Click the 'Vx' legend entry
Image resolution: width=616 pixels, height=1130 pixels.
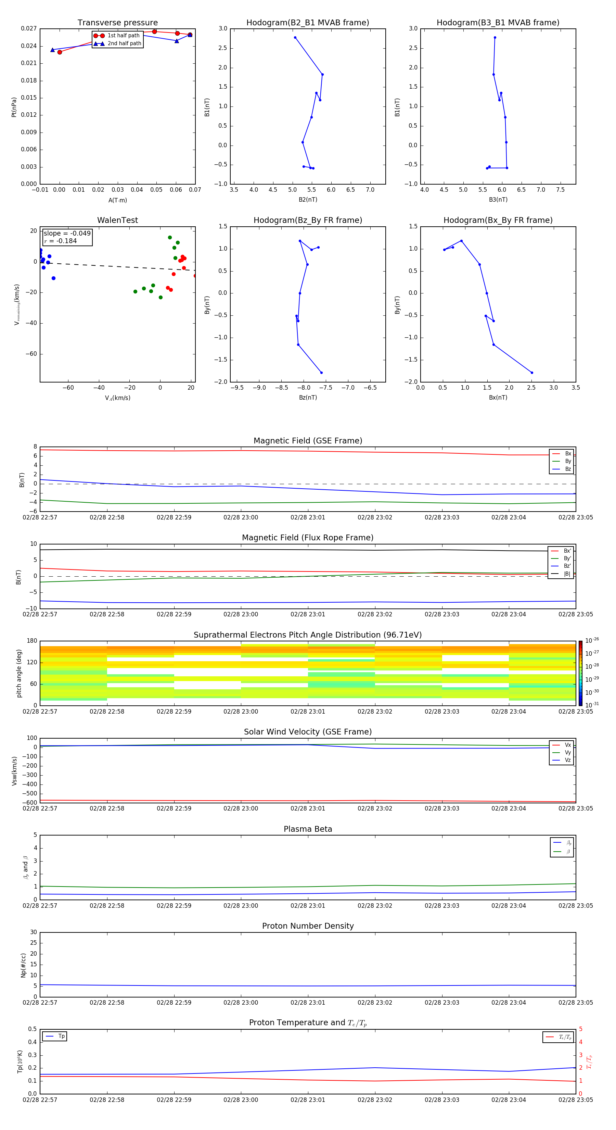[562, 745]
